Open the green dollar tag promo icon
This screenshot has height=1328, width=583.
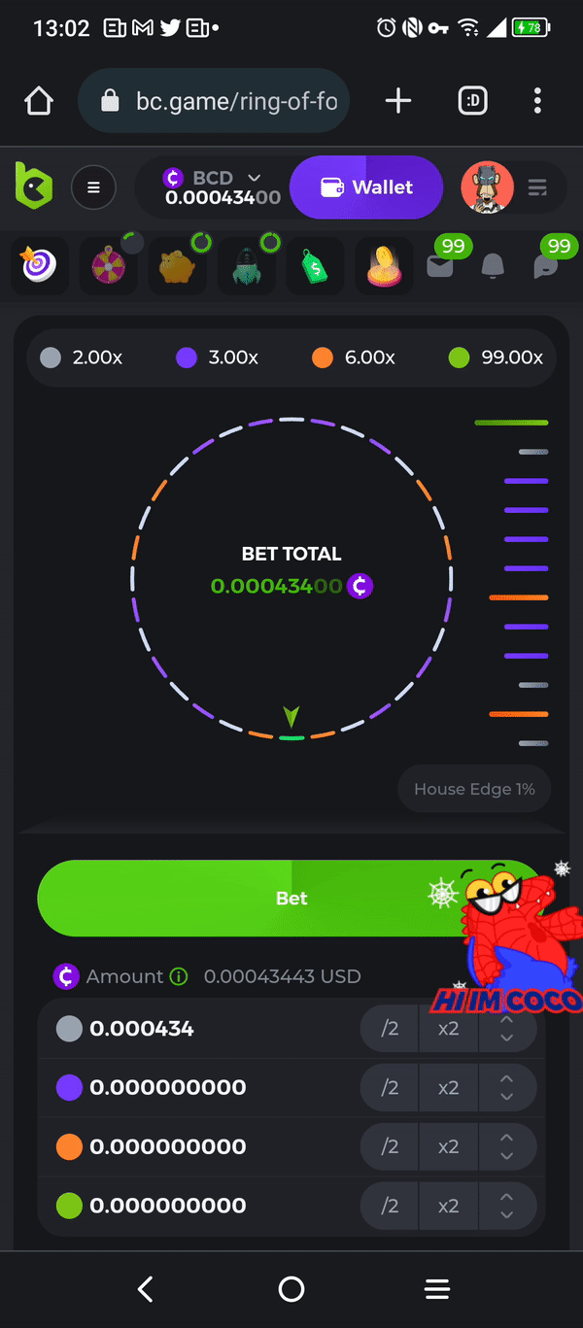[316, 266]
